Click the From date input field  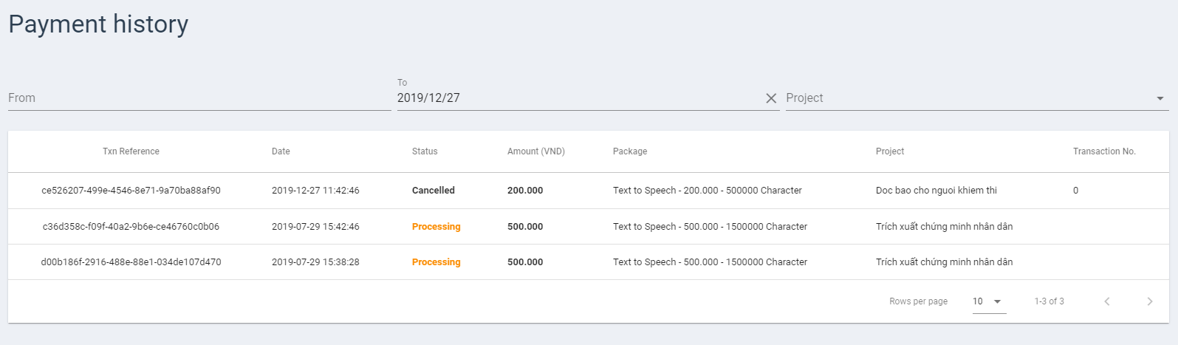[x=199, y=98]
